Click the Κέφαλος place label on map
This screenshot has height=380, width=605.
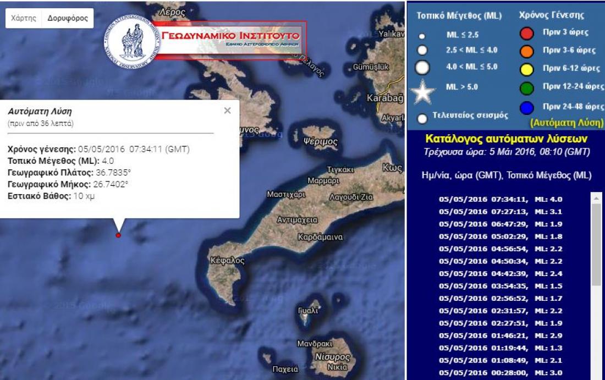click(x=228, y=261)
